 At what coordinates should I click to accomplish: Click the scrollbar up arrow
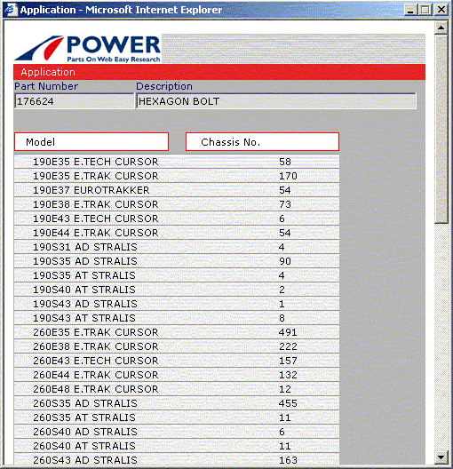(x=441, y=28)
